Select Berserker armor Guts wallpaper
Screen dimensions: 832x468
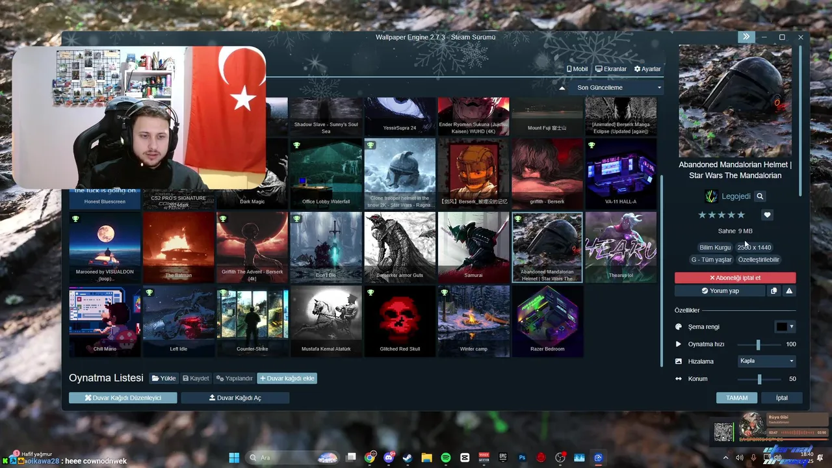[400, 247]
